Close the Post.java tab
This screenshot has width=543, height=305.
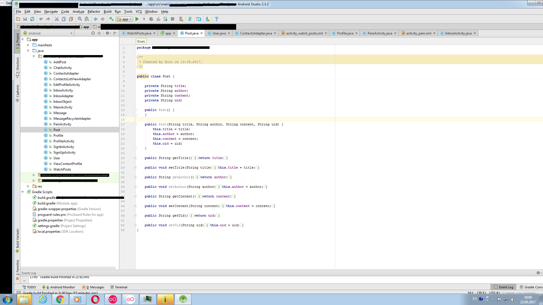point(201,33)
